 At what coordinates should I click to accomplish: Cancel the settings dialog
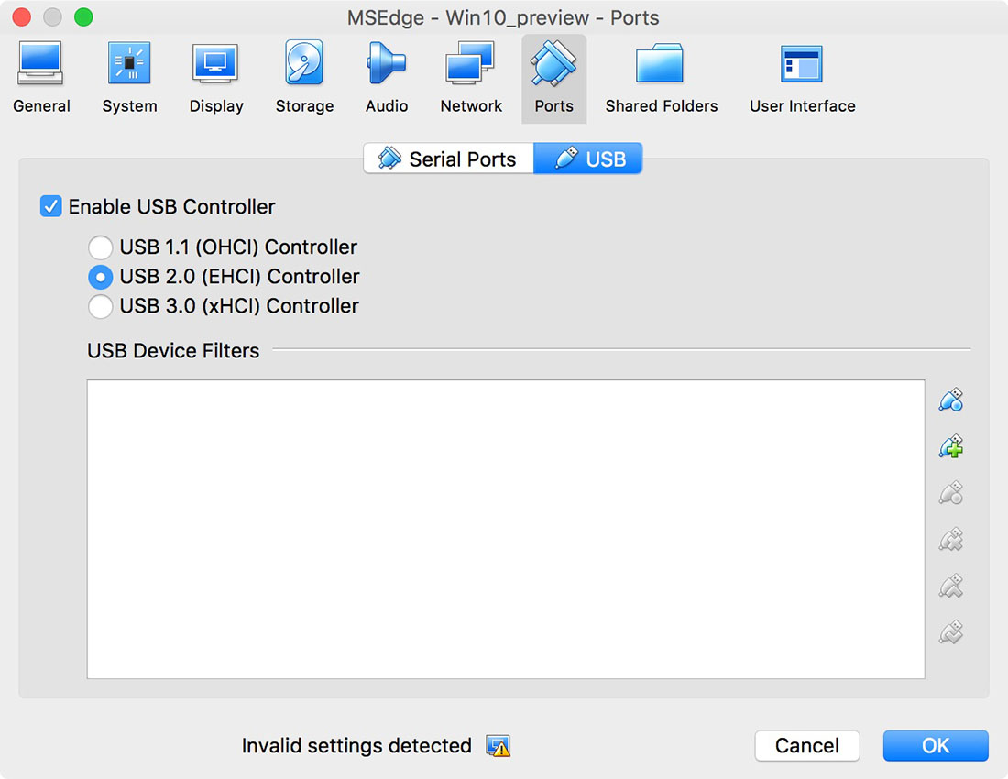(x=806, y=746)
